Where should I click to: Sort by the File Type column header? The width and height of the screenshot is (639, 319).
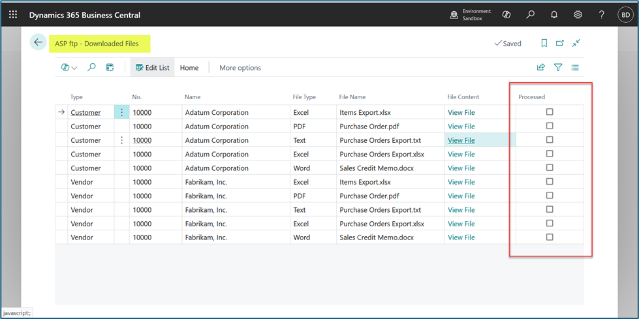tap(304, 97)
